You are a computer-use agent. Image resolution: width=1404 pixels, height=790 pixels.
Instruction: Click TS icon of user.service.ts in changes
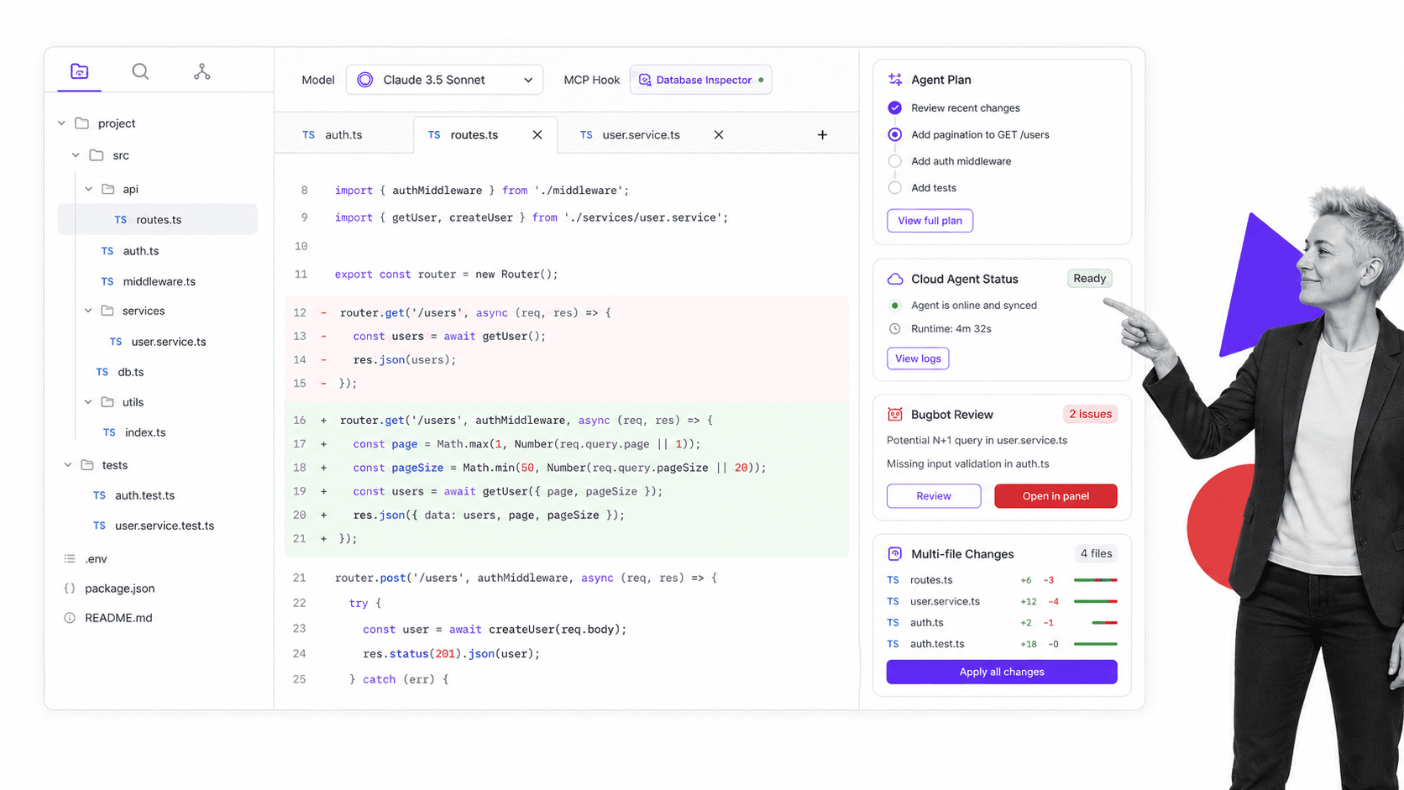click(x=893, y=602)
